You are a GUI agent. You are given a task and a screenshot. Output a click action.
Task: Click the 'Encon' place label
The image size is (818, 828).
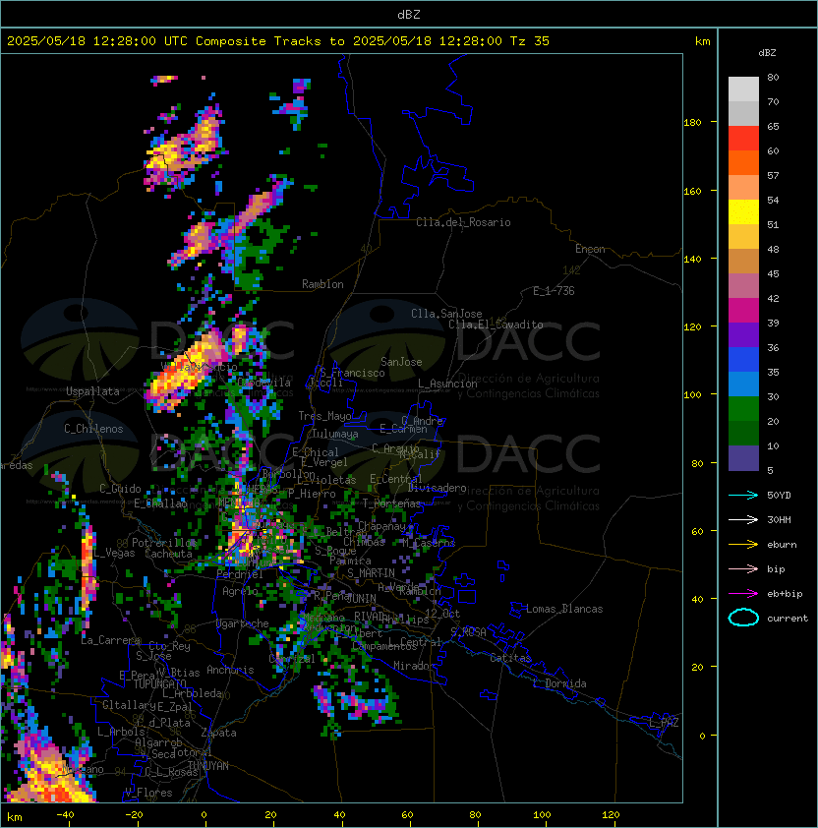590,249
